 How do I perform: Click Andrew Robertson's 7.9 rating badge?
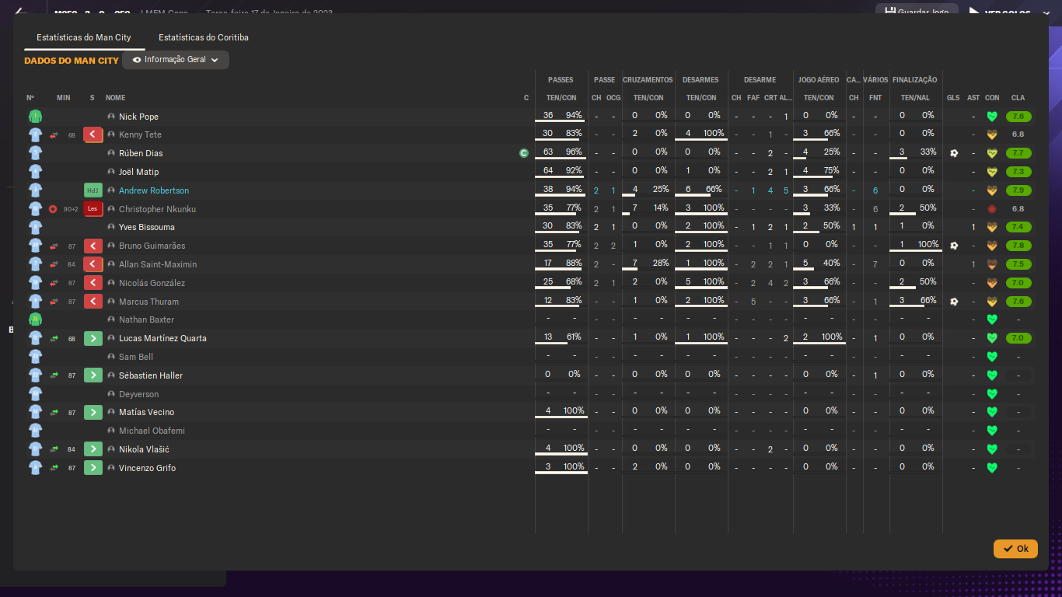tap(1018, 190)
